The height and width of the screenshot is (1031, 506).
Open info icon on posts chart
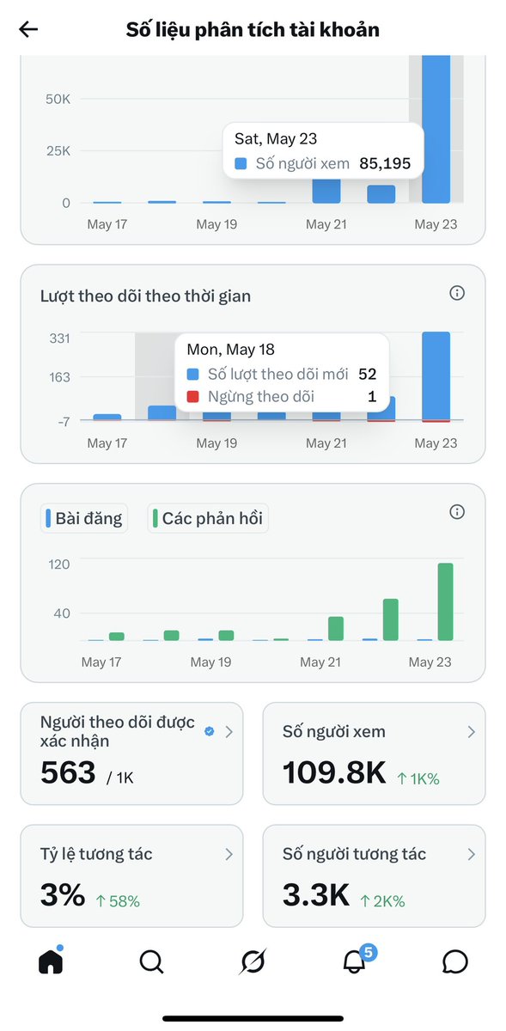coord(457,512)
